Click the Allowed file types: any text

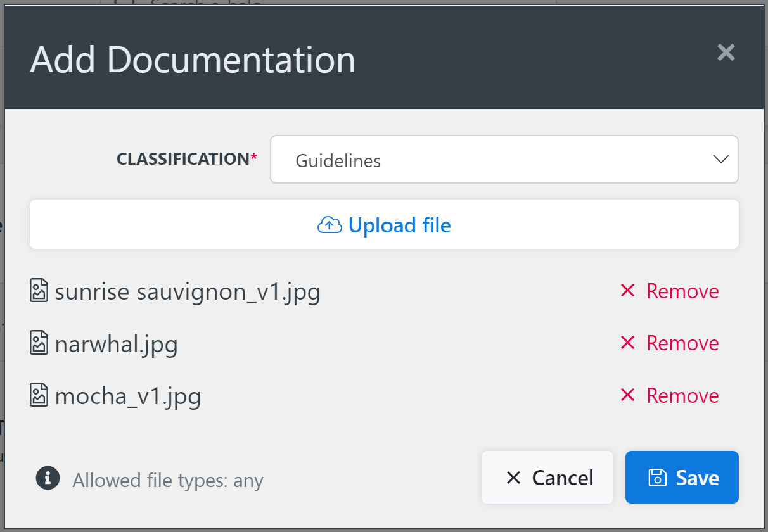coord(168,481)
